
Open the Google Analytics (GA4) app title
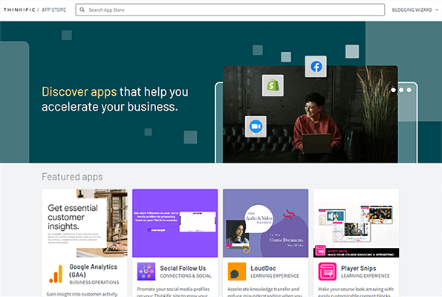[x=93, y=270]
